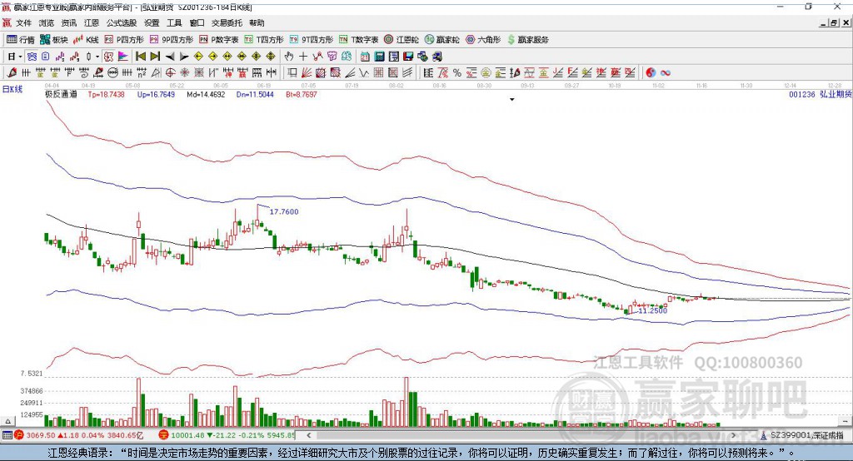
Task: Open the 公式选股 menu
Action: 122,22
